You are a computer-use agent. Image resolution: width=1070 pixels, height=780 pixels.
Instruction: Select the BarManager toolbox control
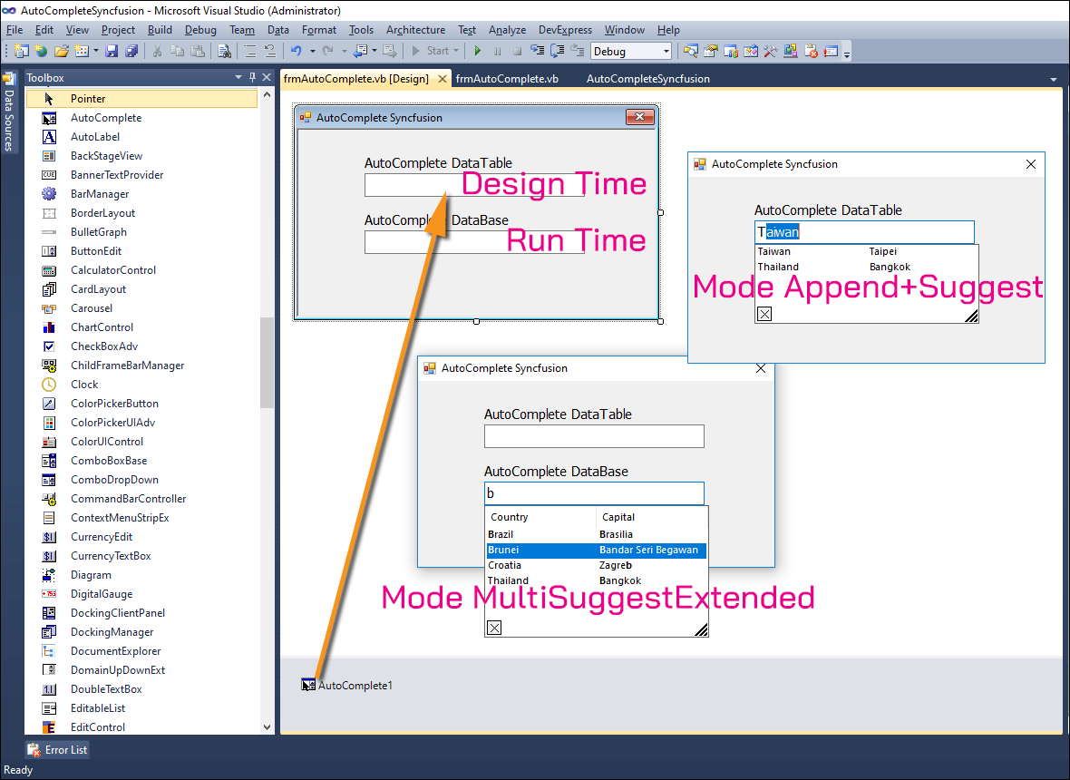[142, 194]
